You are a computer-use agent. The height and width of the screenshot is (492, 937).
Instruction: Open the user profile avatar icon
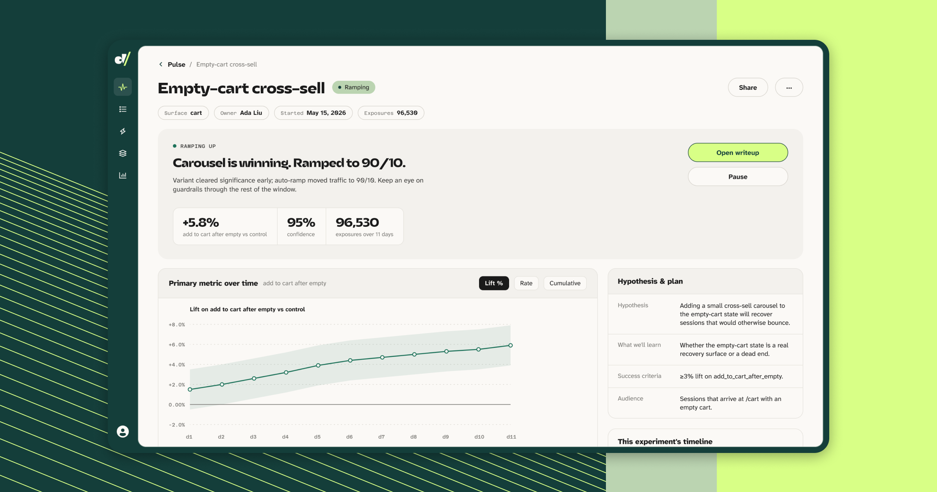click(x=123, y=431)
